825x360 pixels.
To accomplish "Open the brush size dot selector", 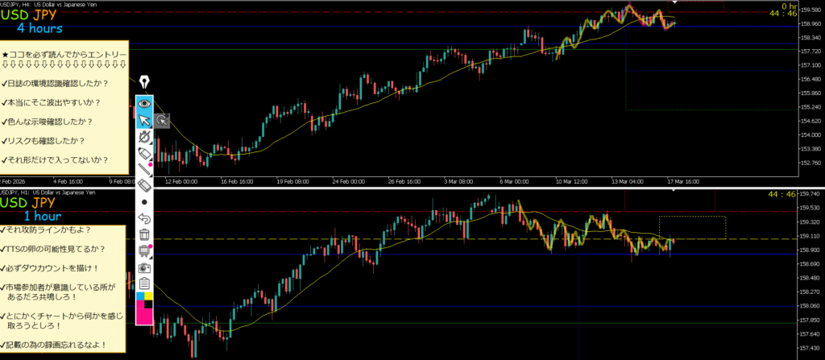I will [145, 201].
